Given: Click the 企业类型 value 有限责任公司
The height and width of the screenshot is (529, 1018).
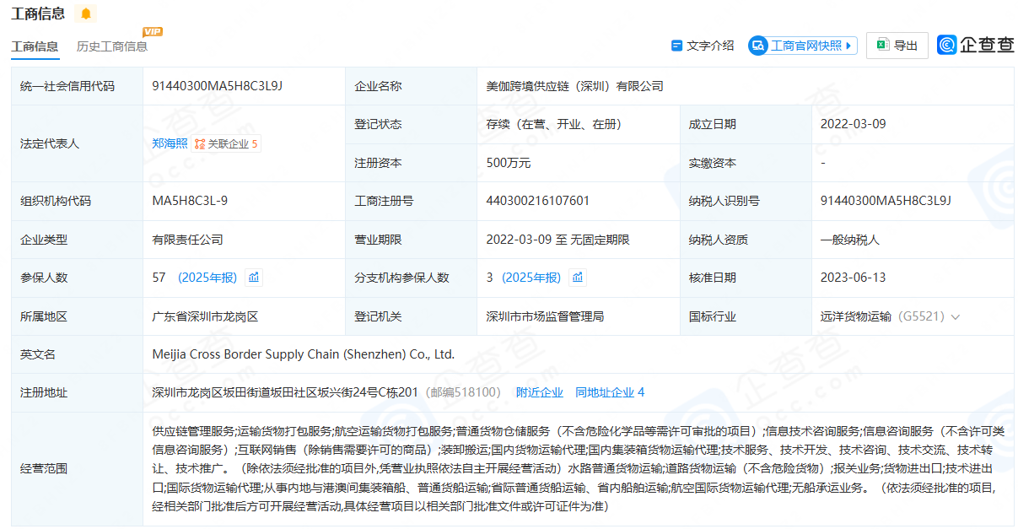Looking at the screenshot, I should pyautogui.click(x=187, y=240).
